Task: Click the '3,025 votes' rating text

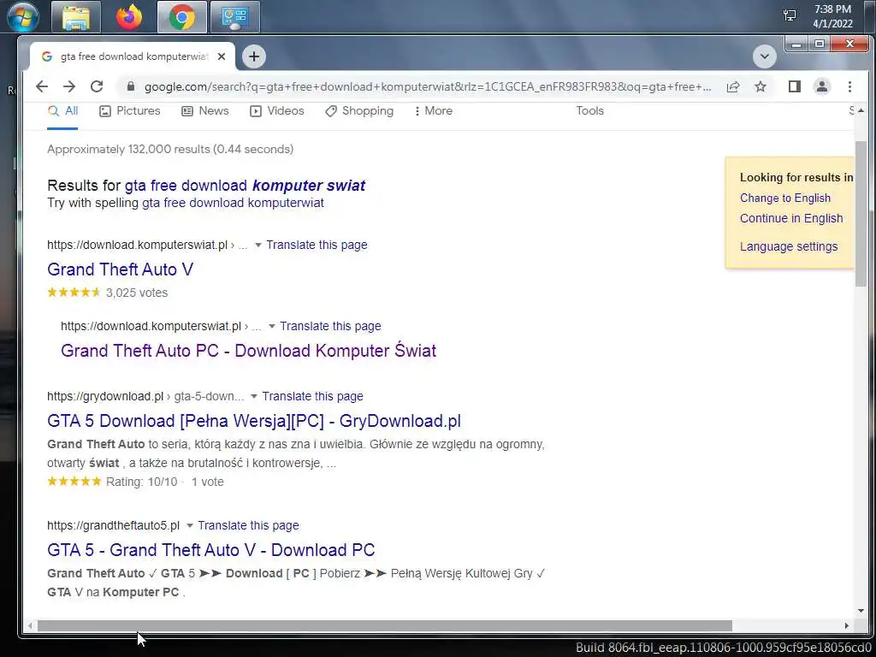Action: coord(137,293)
